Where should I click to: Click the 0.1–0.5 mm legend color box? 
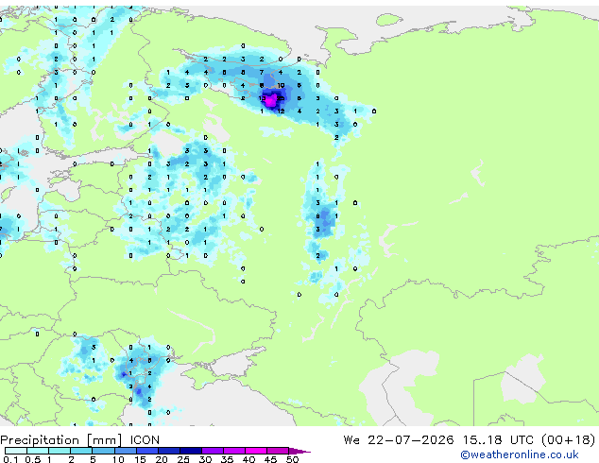click(x=16, y=451)
